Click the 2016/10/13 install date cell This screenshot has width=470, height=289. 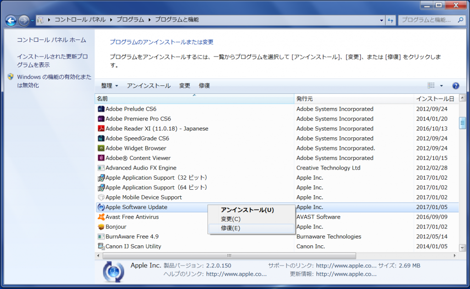tap(431, 129)
